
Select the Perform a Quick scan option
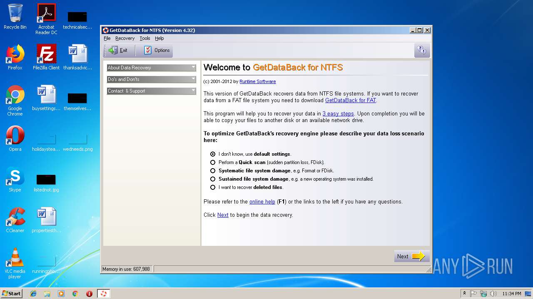tap(213, 162)
